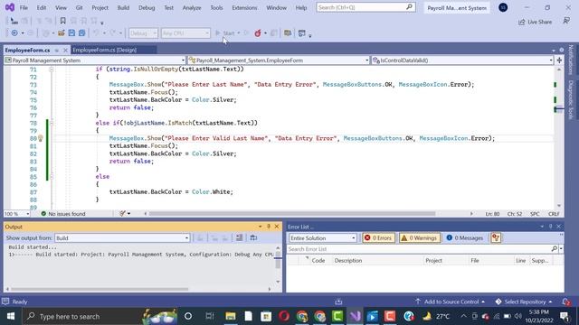Image resolution: width=579 pixels, height=325 pixels.
Task: Click the Save All icon
Action: point(81,33)
